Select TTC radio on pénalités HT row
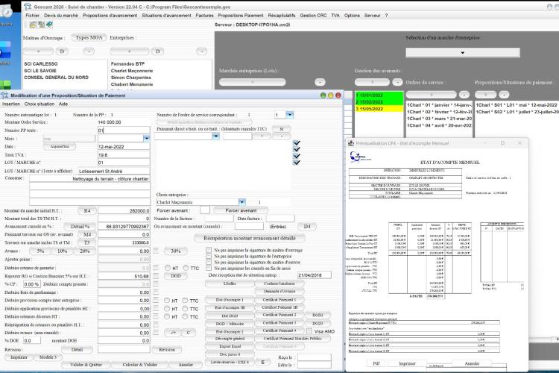The height and width of the screenshot is (373, 559). pyautogui.click(x=185, y=308)
